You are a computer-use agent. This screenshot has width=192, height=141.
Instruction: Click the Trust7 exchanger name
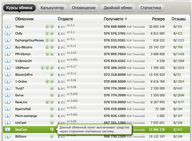point(20,88)
